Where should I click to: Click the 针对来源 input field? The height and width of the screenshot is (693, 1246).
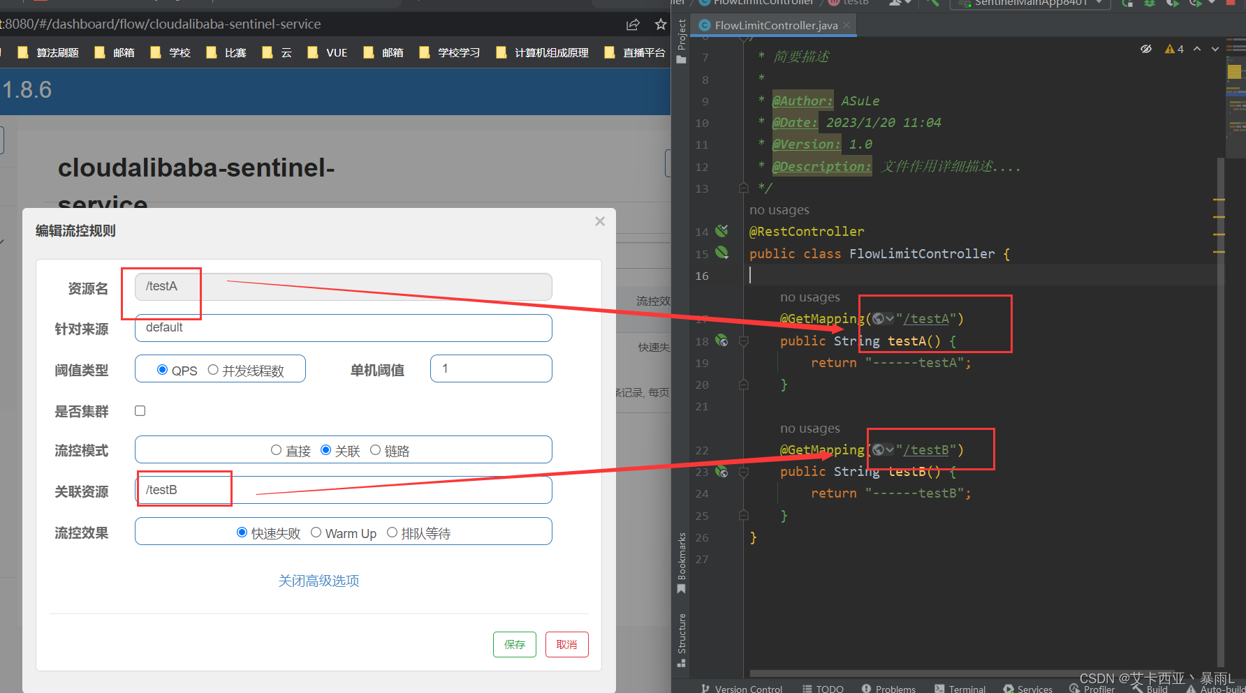344,328
